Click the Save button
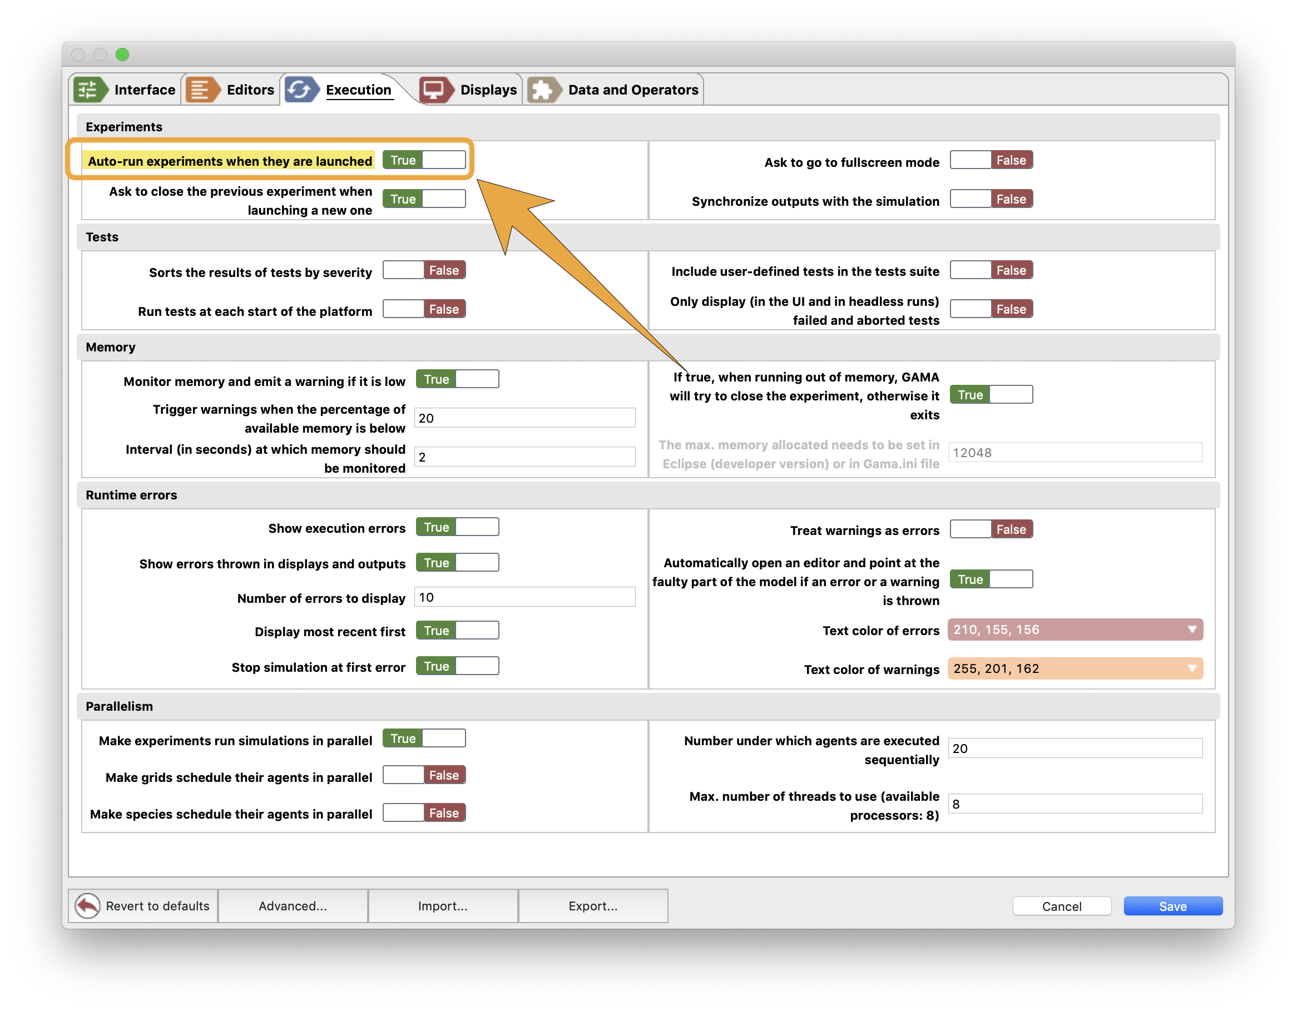Viewport: 1297px width, 1011px height. pyautogui.click(x=1171, y=904)
